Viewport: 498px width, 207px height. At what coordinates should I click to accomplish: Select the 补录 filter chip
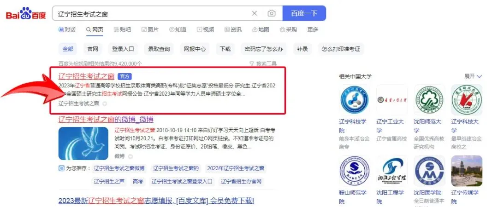[302, 49]
